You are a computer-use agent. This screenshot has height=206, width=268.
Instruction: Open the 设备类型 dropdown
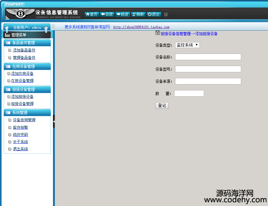(x=187, y=45)
